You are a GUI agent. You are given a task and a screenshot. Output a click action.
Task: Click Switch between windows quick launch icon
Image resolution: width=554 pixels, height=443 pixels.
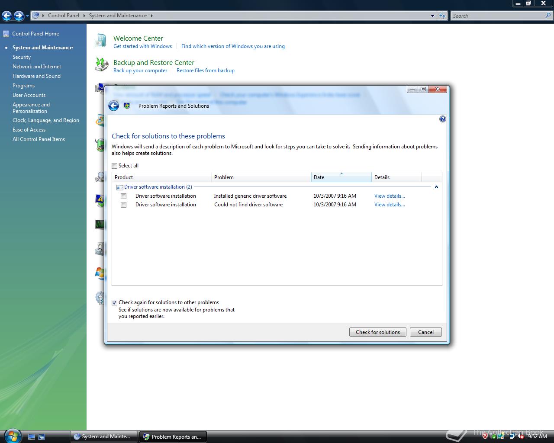[42, 437]
